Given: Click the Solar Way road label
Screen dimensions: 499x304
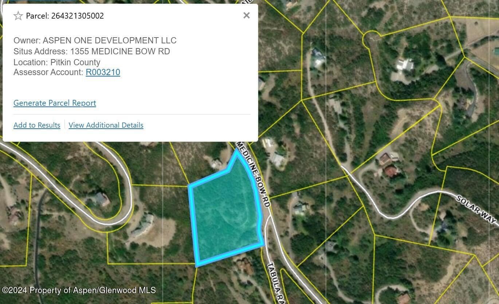Looking at the screenshot, I should pyautogui.click(x=476, y=209).
